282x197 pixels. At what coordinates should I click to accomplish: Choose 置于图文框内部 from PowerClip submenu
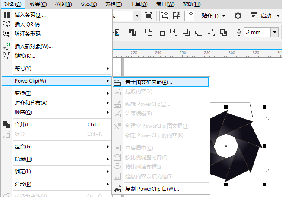pyautogui.click(x=148, y=81)
